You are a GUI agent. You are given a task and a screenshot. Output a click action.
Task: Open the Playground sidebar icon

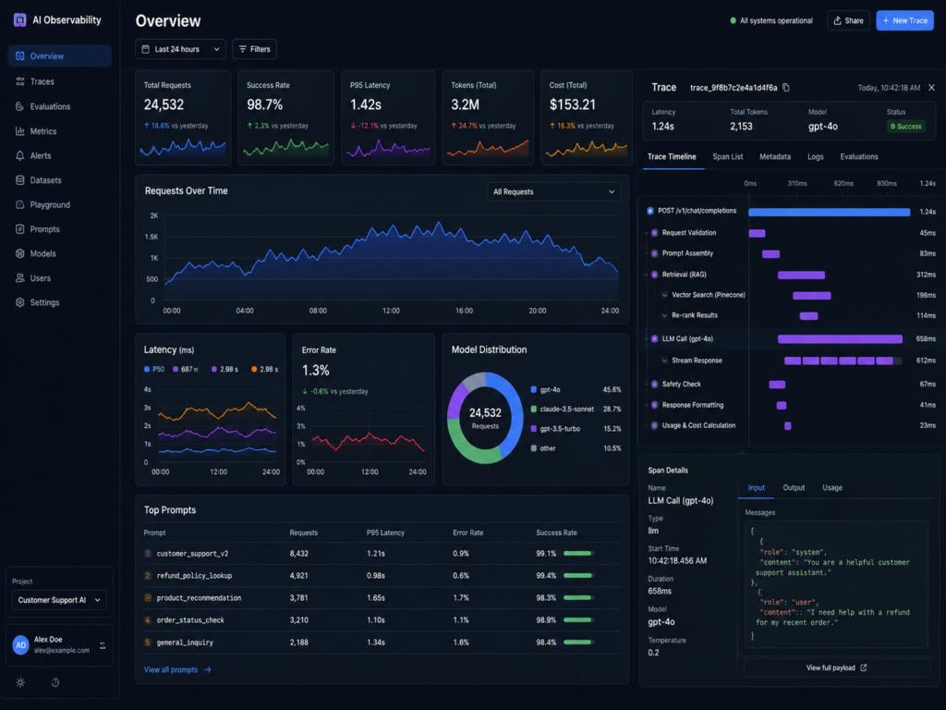20,204
